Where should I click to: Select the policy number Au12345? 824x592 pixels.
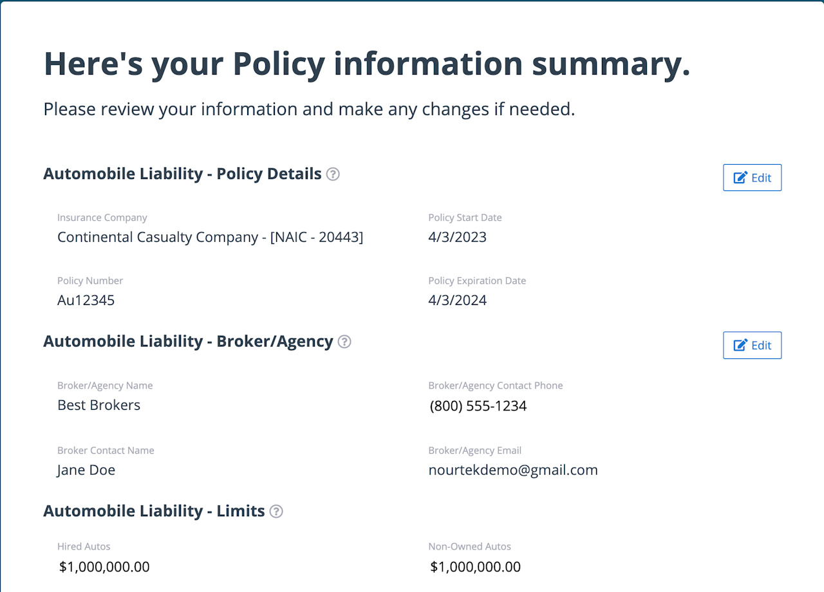tap(86, 301)
